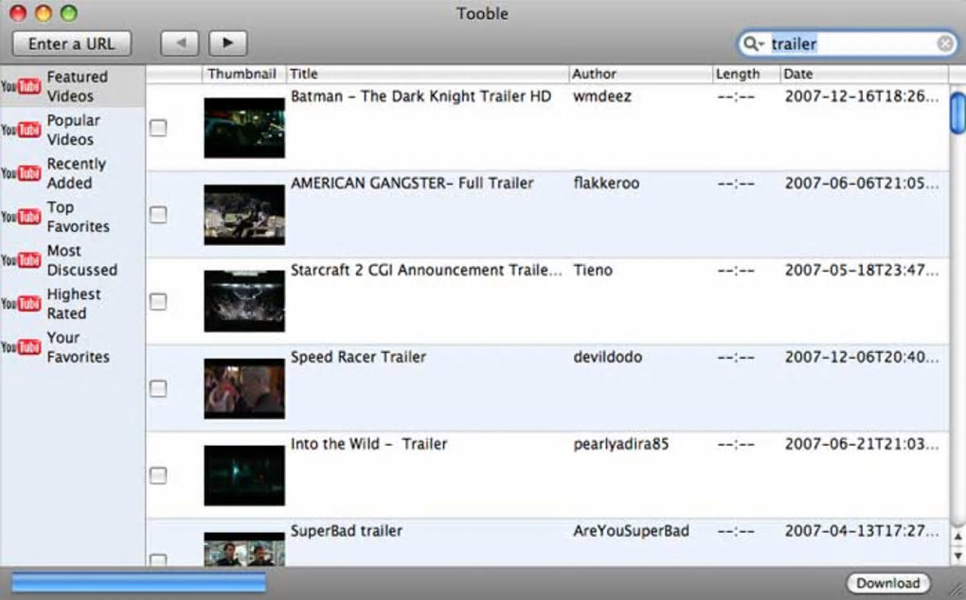Clear the search field with the X icon
966x600 pixels.
point(944,44)
